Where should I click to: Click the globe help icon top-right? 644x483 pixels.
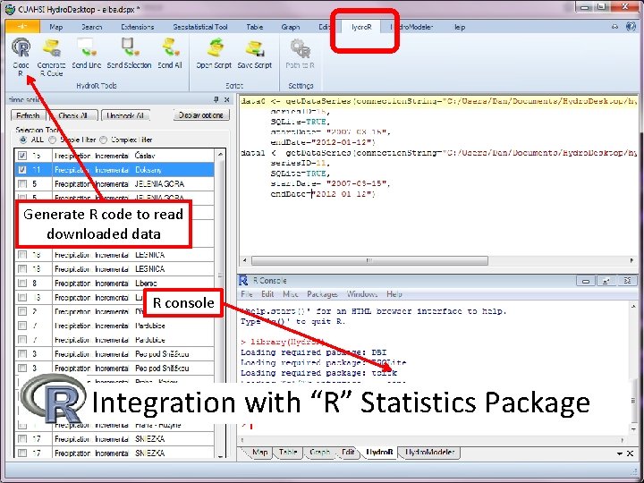point(631,27)
